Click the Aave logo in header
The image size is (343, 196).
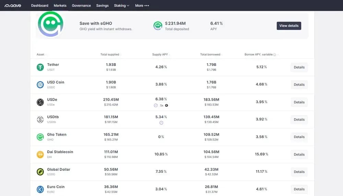coord(13,5)
